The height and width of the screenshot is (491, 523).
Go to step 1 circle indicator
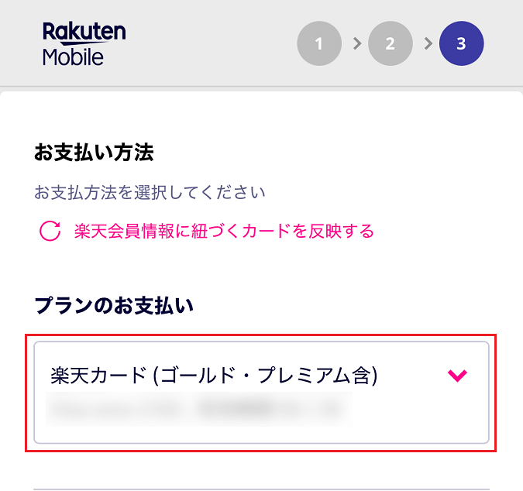(x=319, y=43)
